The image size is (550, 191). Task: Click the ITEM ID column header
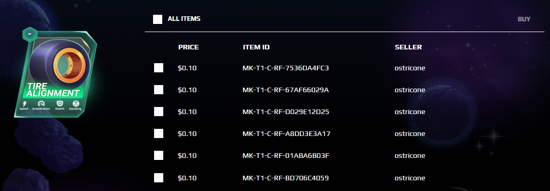tap(256, 47)
